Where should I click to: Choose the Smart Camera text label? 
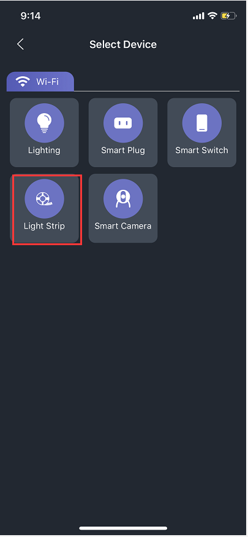(x=123, y=226)
